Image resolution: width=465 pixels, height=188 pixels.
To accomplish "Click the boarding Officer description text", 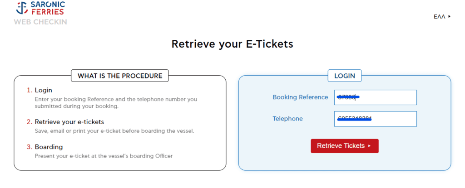I will [104, 156].
